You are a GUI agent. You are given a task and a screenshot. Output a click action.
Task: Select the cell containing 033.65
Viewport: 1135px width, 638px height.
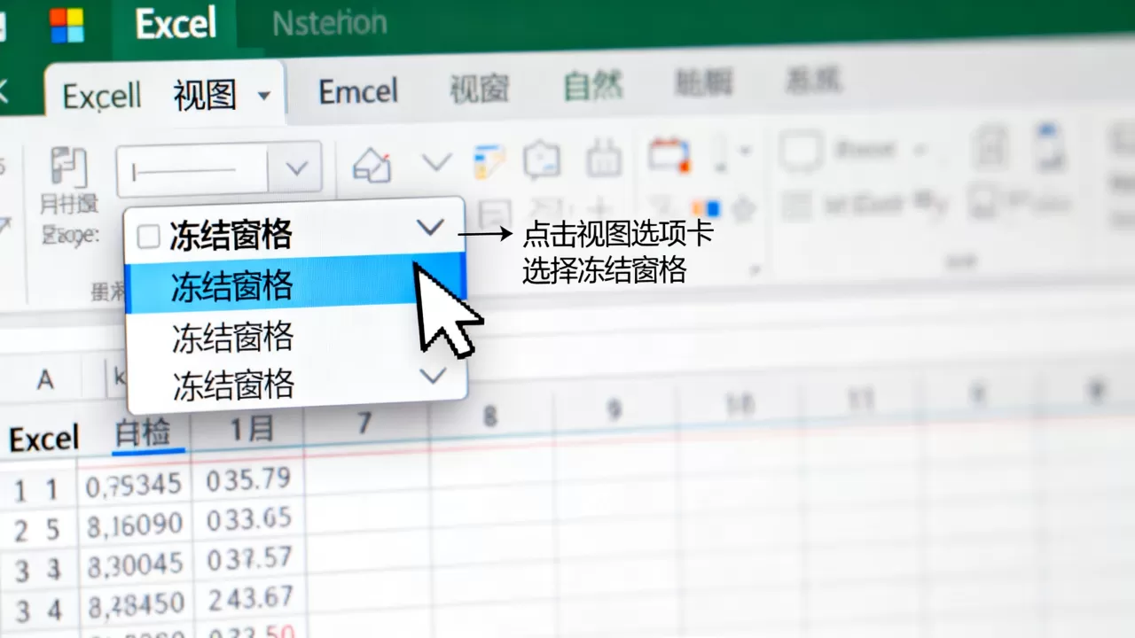(249, 519)
